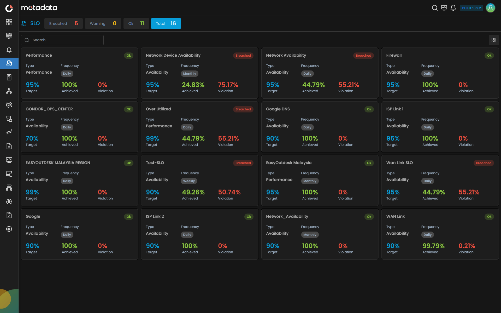Filter SLOs by Warning status

(103, 23)
